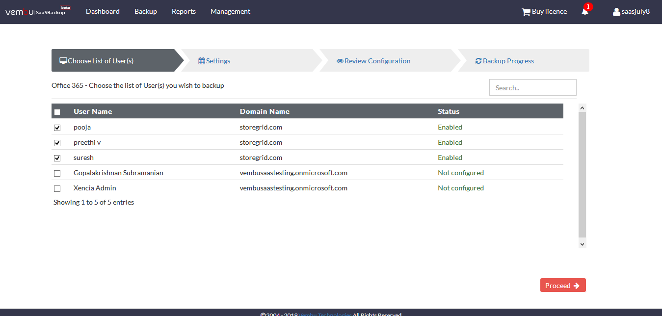Check the Gopalakrishnan Subramanian checkbox
The image size is (662, 316).
[x=57, y=173]
